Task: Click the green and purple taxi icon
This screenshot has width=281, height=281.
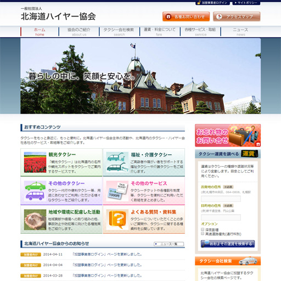Action: point(35,191)
